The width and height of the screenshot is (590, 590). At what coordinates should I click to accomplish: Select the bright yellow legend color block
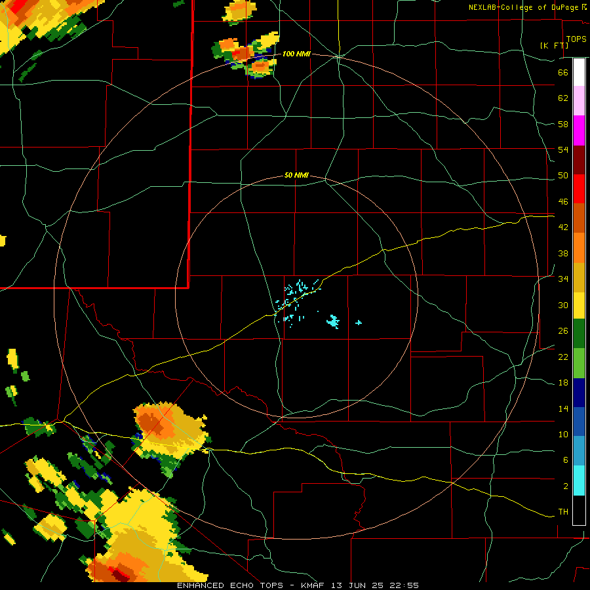[579, 305]
